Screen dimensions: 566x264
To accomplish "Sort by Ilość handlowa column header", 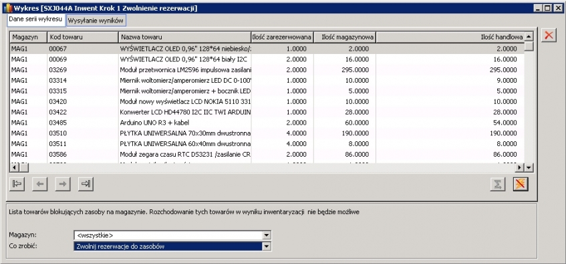I will click(450, 37).
